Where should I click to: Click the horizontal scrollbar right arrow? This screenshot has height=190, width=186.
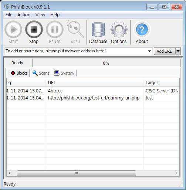coord(176,173)
